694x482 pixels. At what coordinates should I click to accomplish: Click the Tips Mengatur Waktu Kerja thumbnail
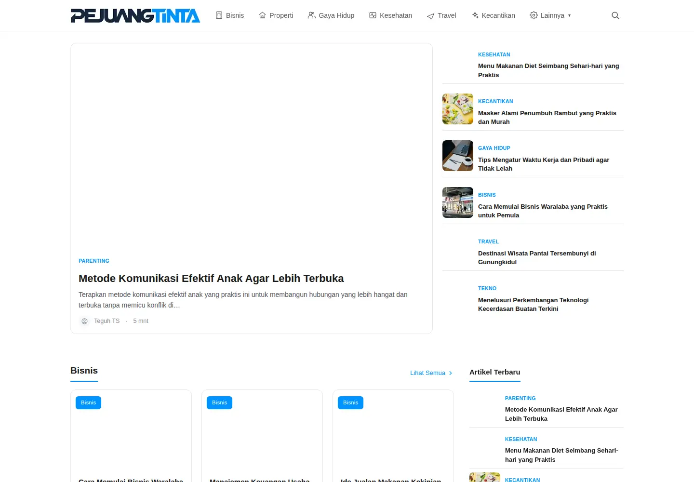pos(458,156)
